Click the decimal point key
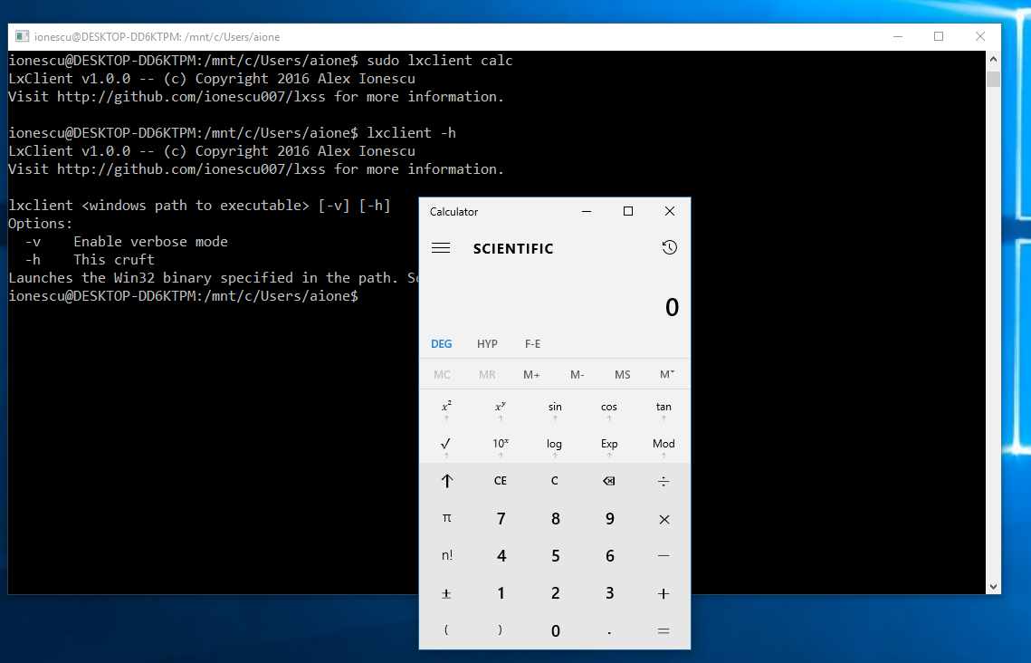 [609, 630]
